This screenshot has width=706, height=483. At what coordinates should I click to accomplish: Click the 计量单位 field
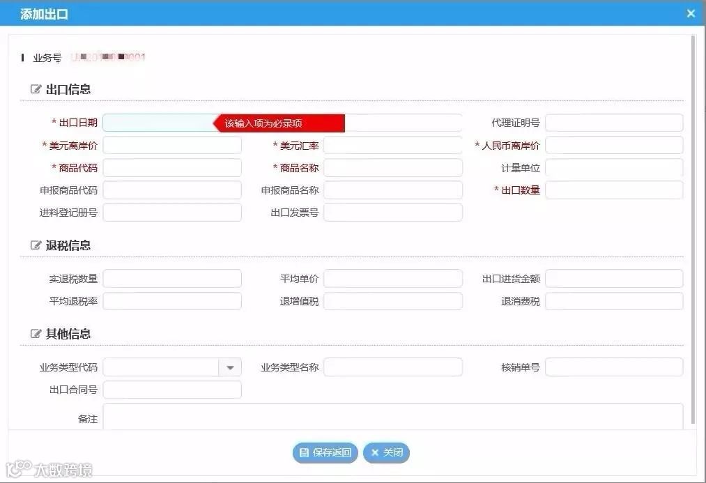coord(614,168)
